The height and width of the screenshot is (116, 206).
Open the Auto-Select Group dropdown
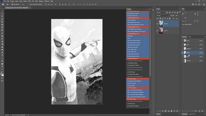24,4
